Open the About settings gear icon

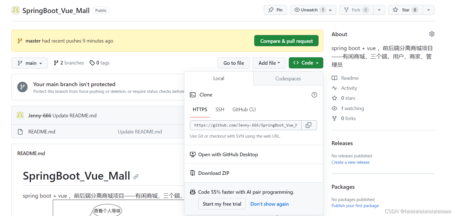coord(432,34)
